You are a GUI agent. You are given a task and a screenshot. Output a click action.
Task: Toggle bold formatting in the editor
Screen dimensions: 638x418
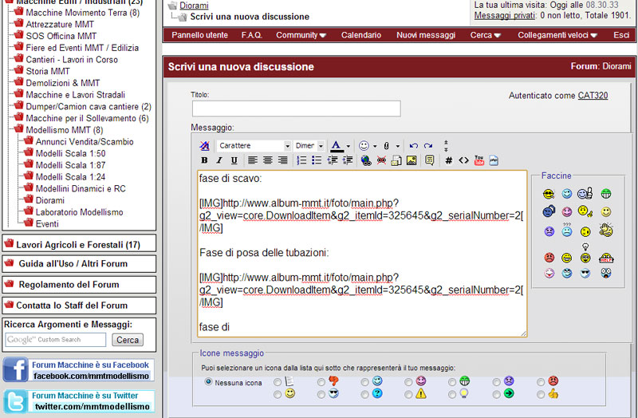click(205, 160)
